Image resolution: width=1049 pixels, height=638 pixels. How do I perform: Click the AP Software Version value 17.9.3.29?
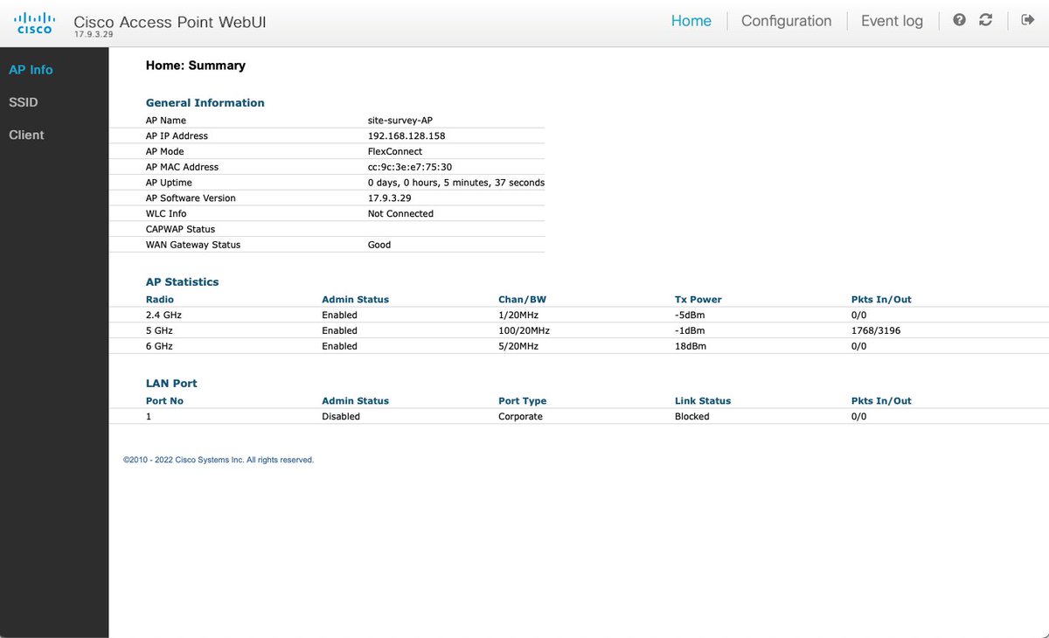click(x=389, y=198)
